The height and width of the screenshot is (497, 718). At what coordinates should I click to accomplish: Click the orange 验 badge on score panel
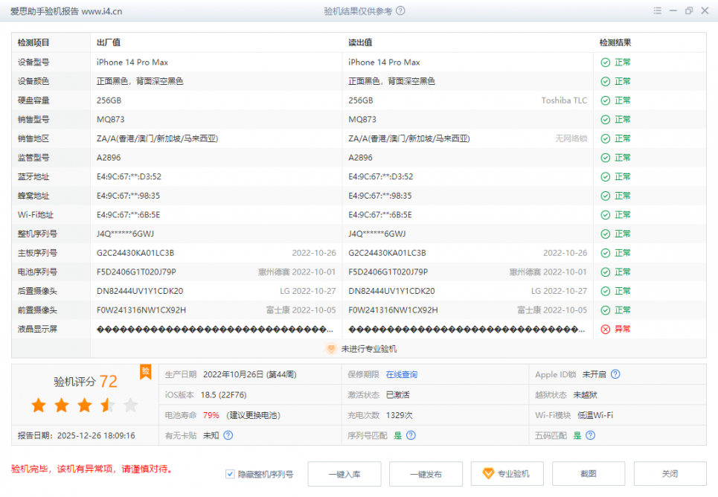[x=146, y=371]
